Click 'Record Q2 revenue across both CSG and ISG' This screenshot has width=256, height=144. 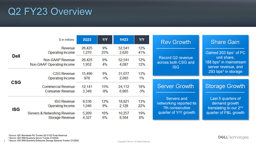[176, 62]
